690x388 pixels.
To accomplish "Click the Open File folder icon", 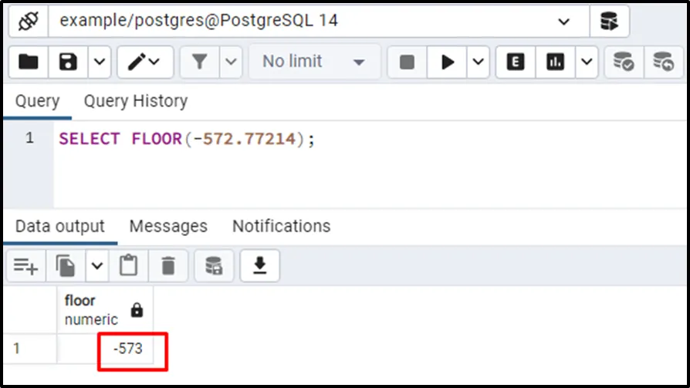I will click(28, 62).
